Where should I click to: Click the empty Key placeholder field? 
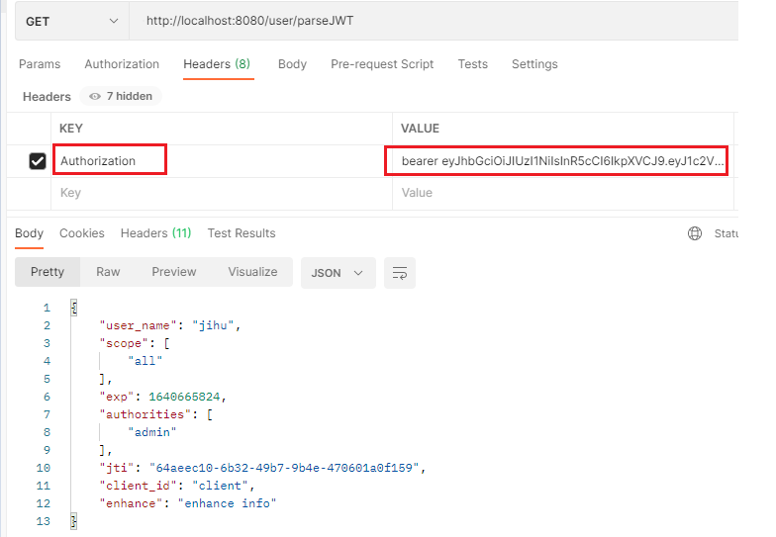point(222,193)
